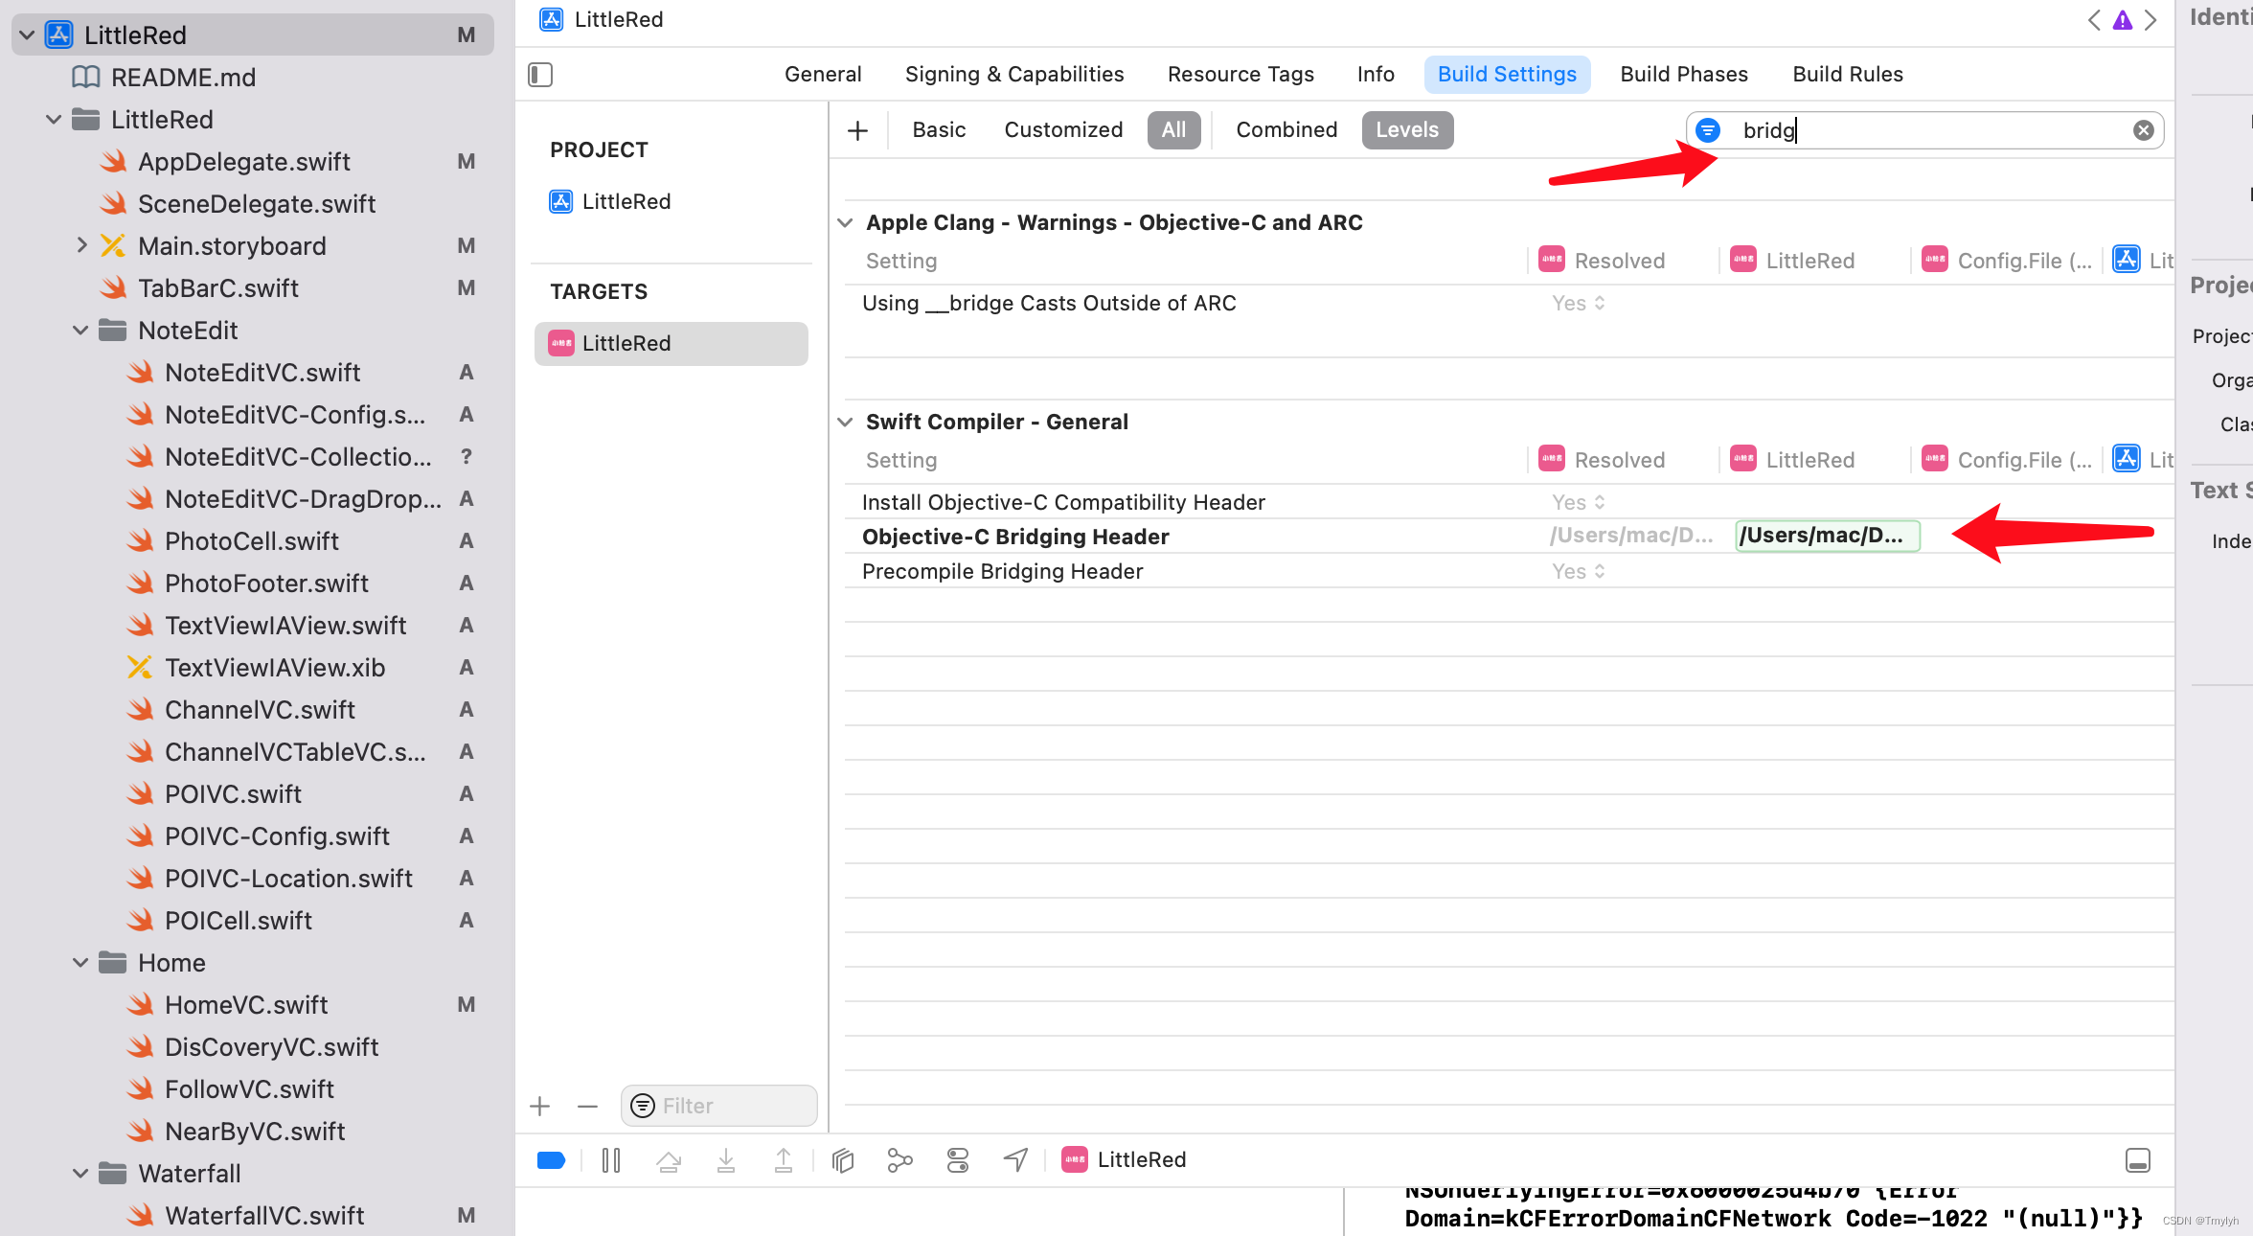
Task: Click the Step Over debug icon
Action: point(669,1160)
